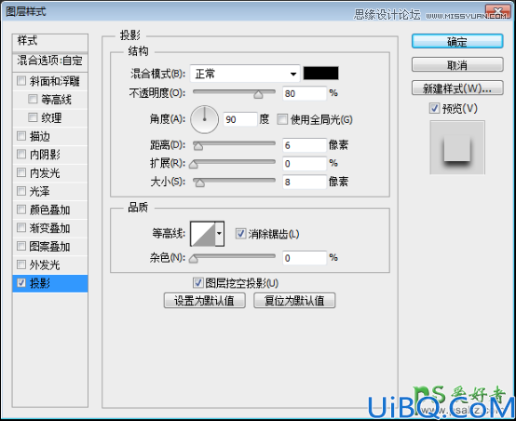This screenshot has width=516, height=421.
Task: Click the 不透明度 opacity slider handle
Action: [x=258, y=95]
